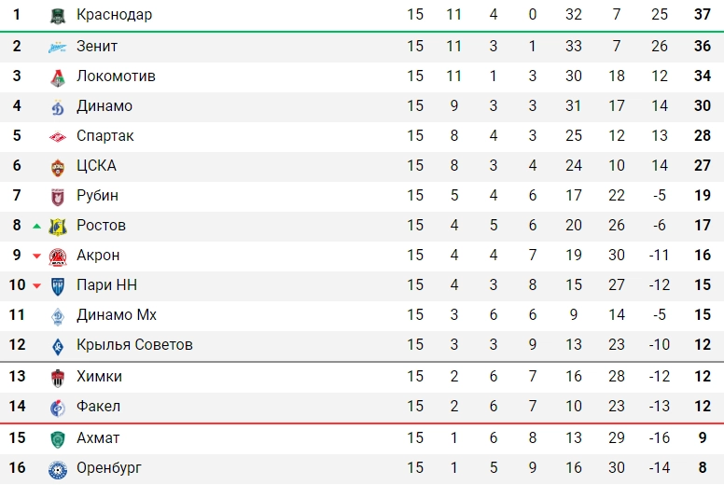Open the Крылья Советов team link
The height and width of the screenshot is (485, 724).
pos(134,345)
